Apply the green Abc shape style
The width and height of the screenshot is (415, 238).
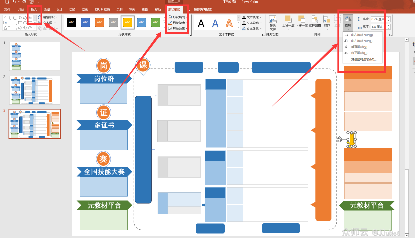[156, 22]
